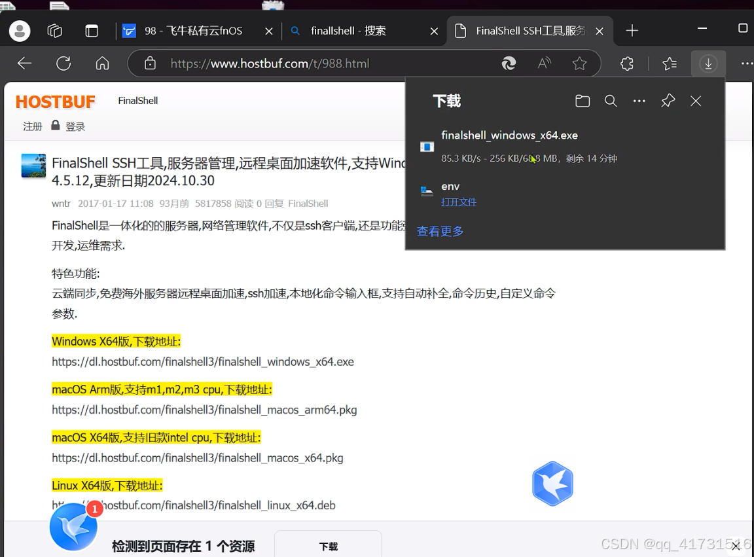The height and width of the screenshot is (557, 754).
Task: Click the macOS x64 pkg download URL
Action: pyautogui.click(x=198, y=458)
